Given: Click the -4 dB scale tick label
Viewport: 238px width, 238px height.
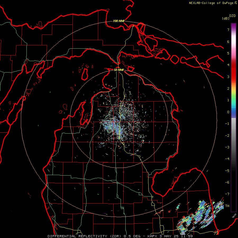Looking at the screenshot, I should click(x=227, y=159).
